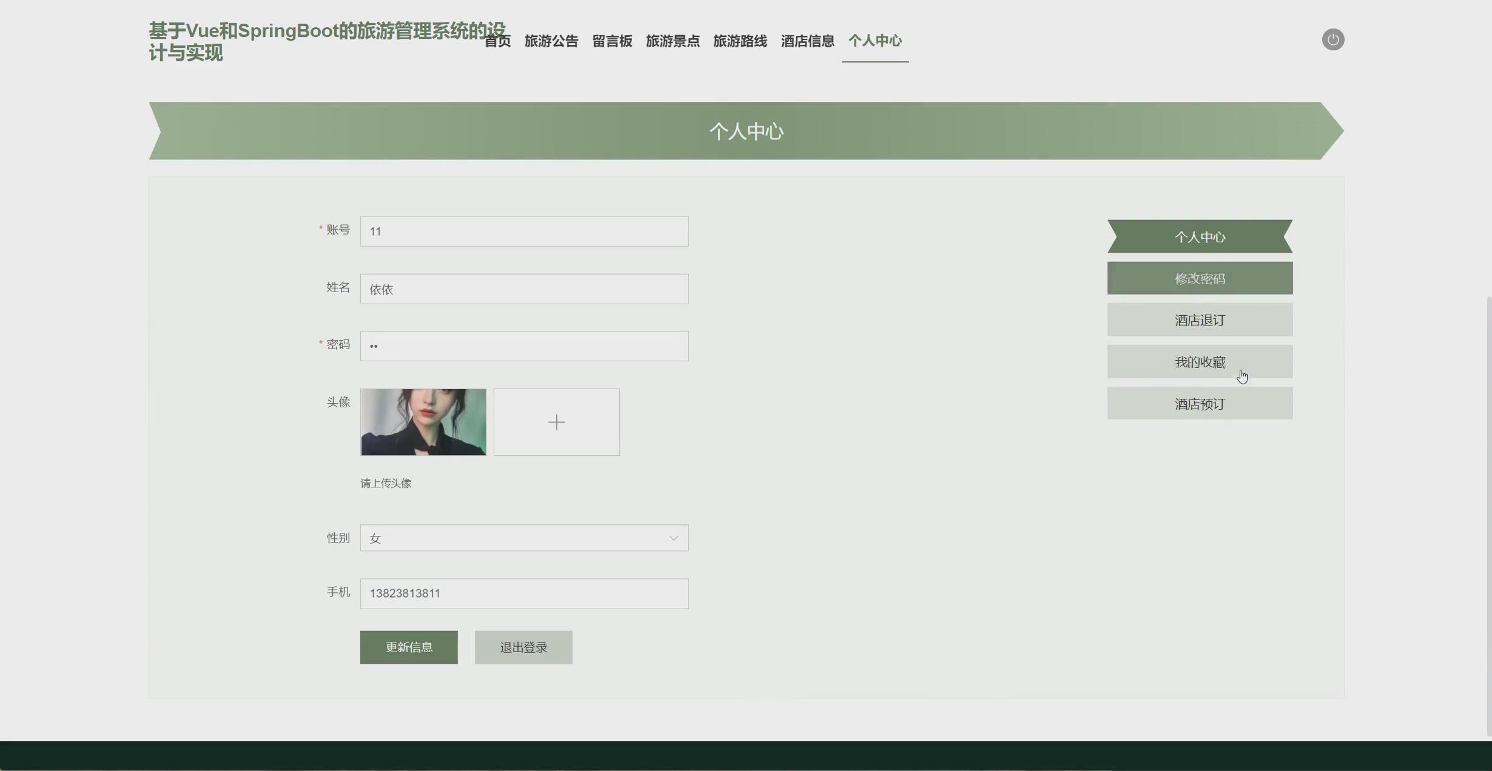This screenshot has height=771, width=1492.
Task: Navigate to 留言板 section
Action: point(611,42)
